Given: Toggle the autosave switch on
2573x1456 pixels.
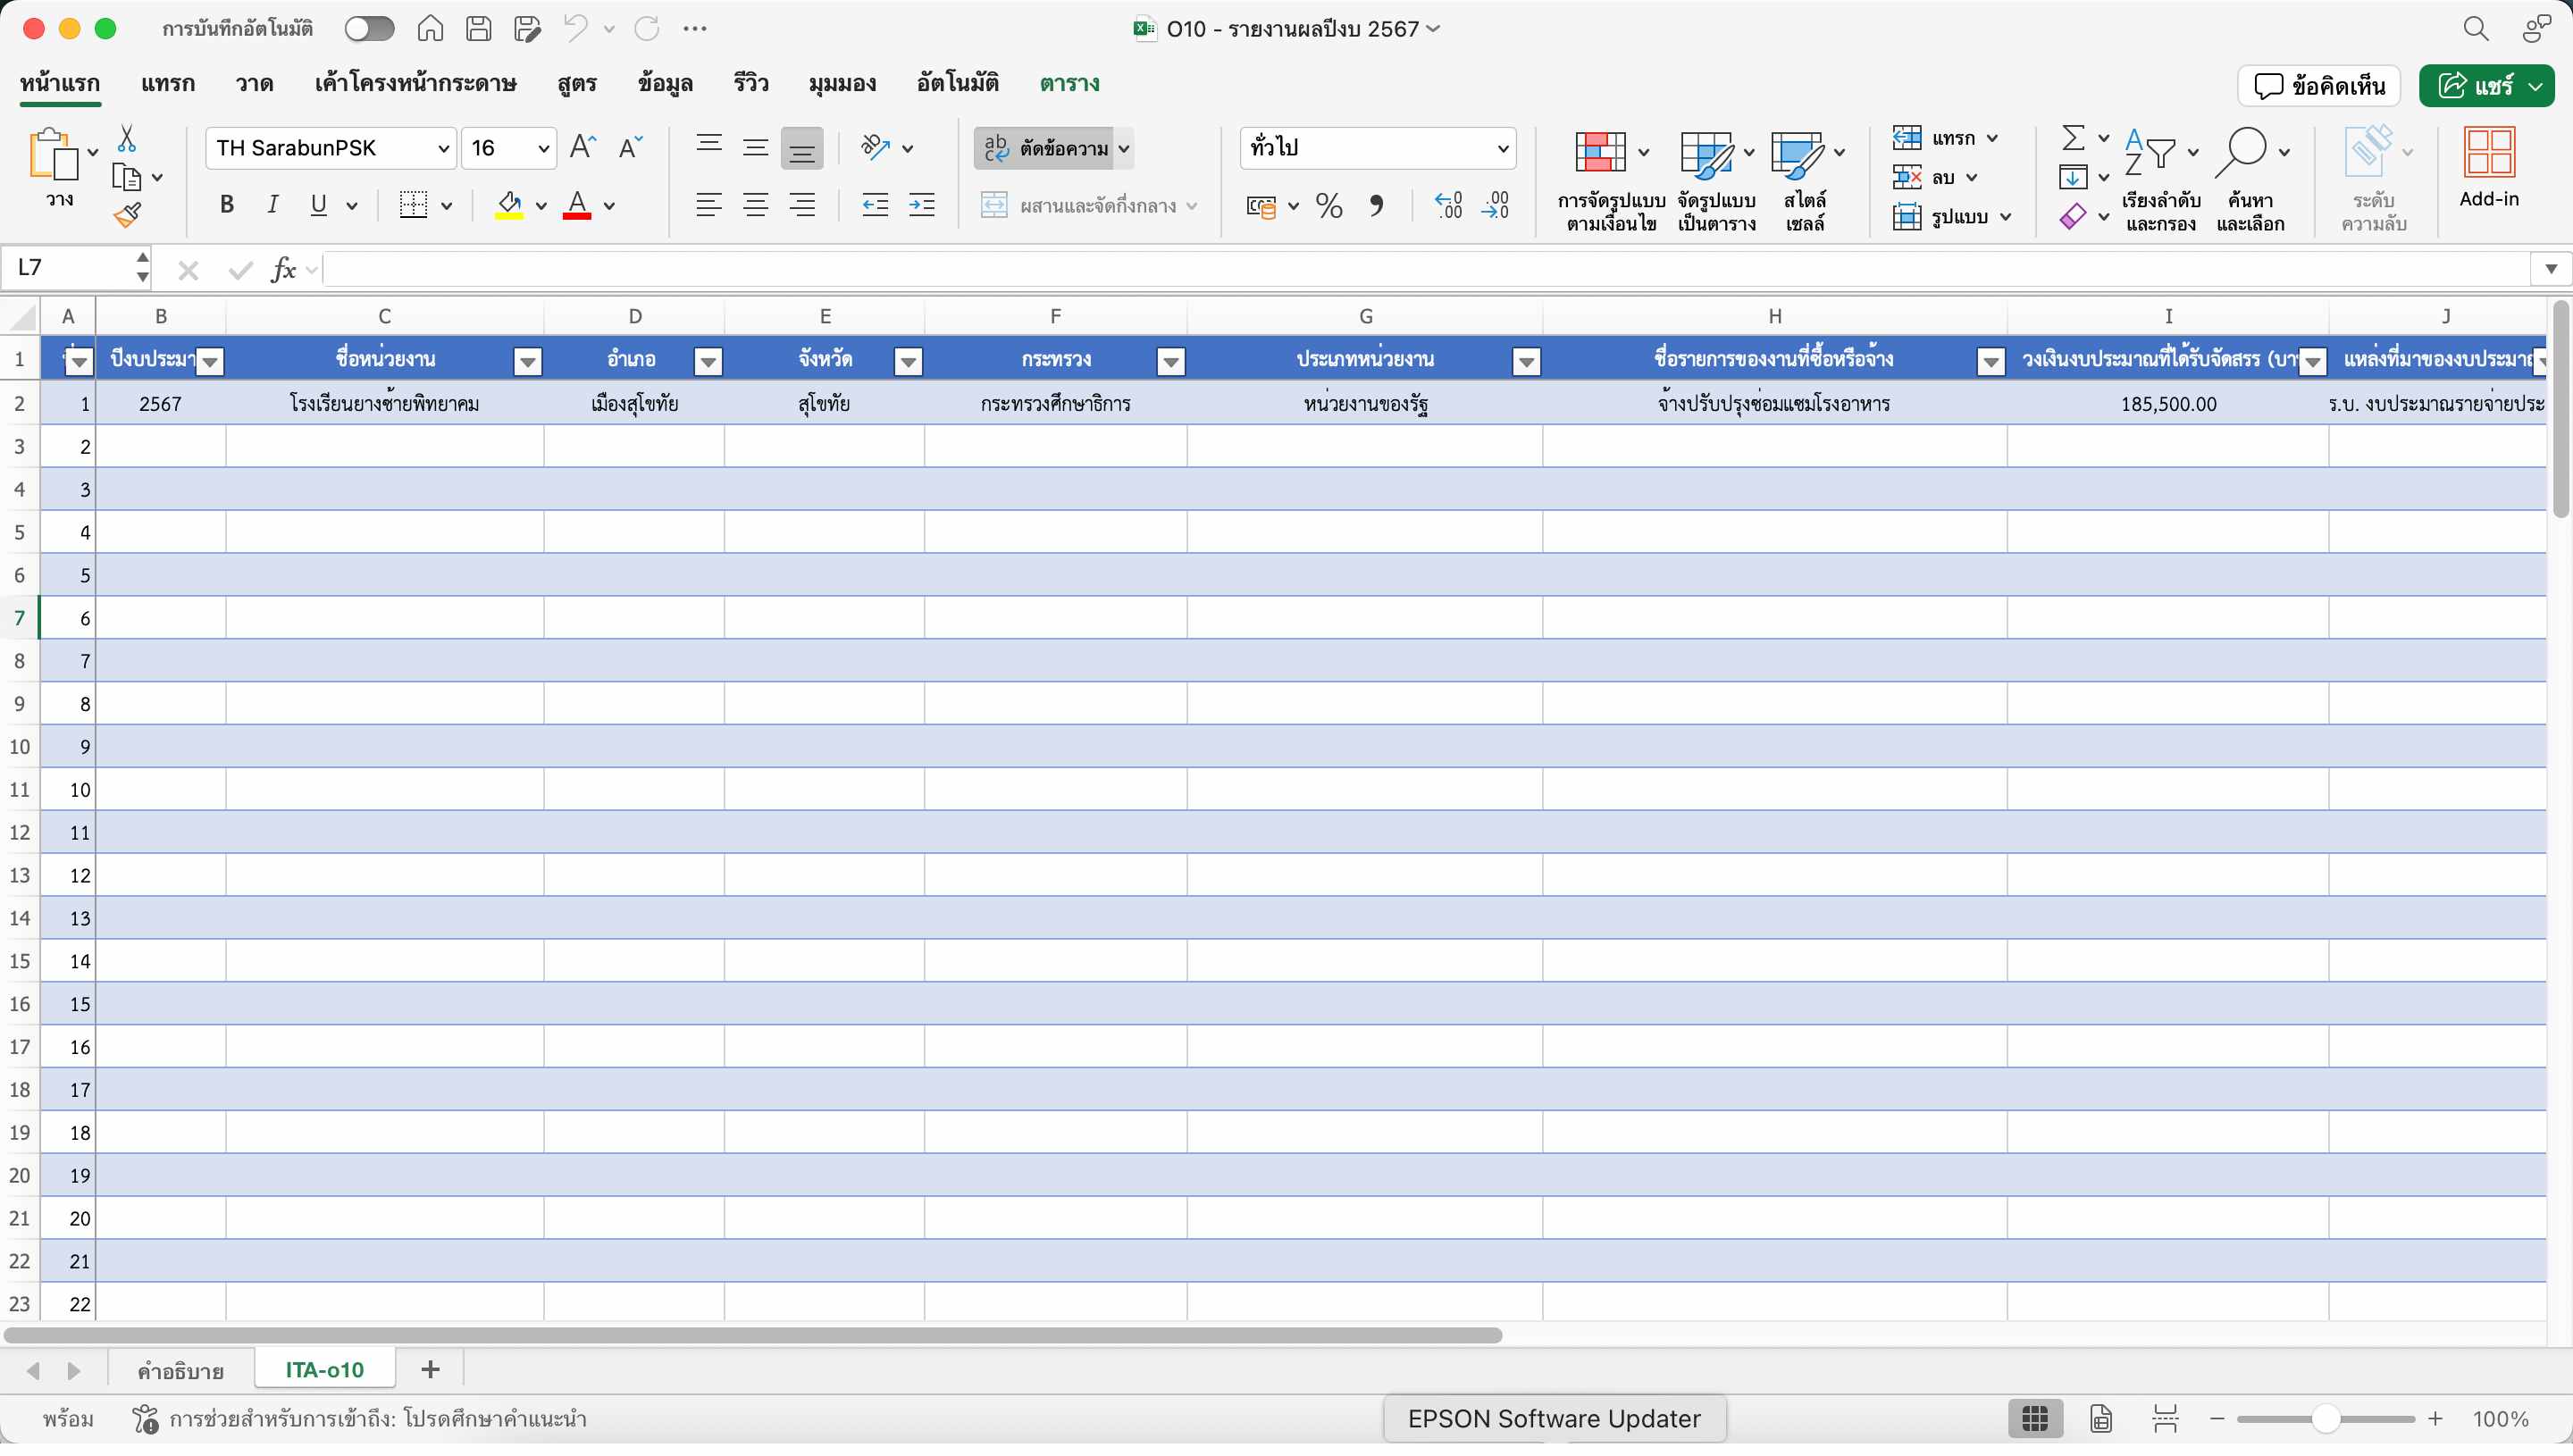Looking at the screenshot, I should (369, 29).
